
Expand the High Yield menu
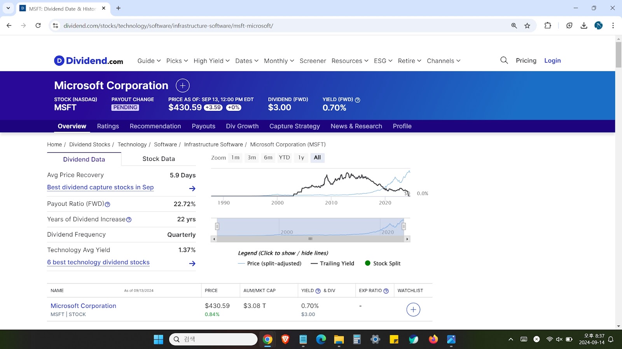click(211, 61)
